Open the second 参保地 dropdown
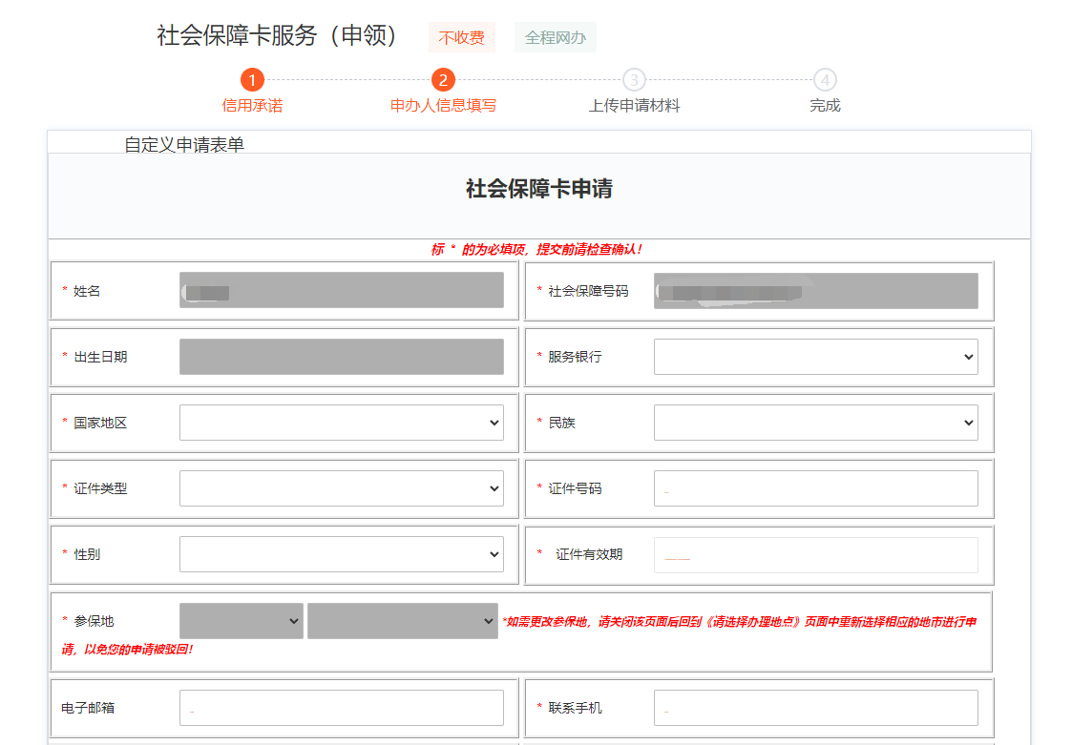 point(402,621)
